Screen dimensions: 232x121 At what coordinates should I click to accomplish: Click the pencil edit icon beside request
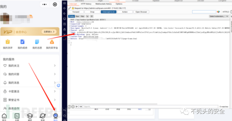click(70, 8)
